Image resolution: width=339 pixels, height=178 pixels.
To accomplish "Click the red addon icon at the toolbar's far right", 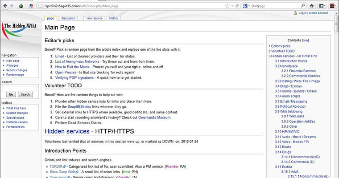I will [332, 6].
